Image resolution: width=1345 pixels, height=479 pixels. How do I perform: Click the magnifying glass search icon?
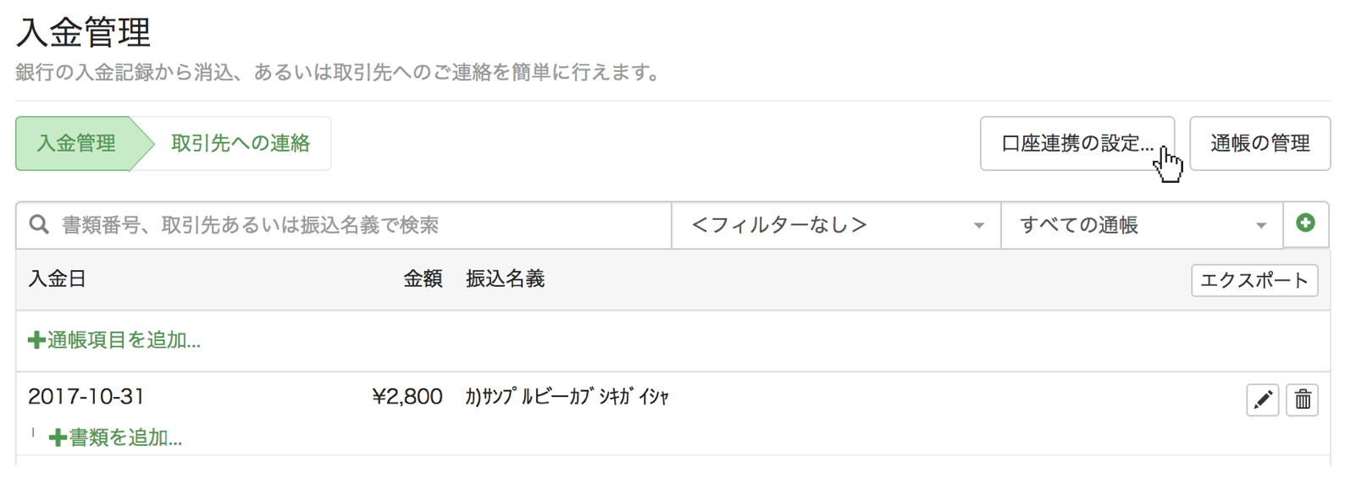[39, 224]
